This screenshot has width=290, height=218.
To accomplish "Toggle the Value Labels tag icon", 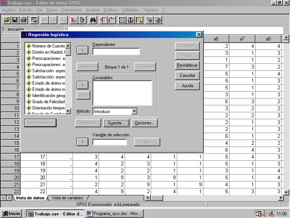I will pyautogui.click(x=150, y=20).
